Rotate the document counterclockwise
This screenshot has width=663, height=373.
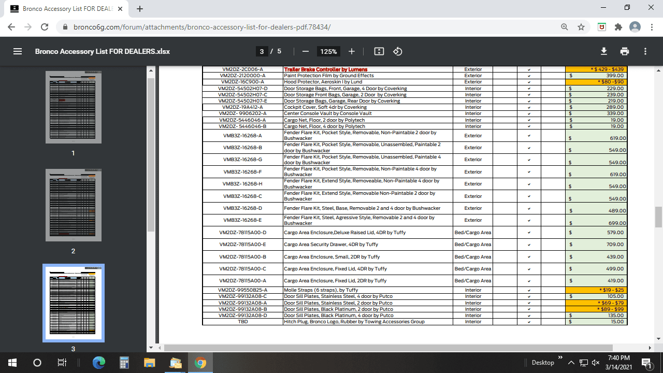coord(397,51)
